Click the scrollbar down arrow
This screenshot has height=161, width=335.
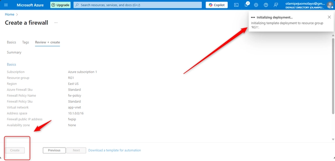coord(333,139)
